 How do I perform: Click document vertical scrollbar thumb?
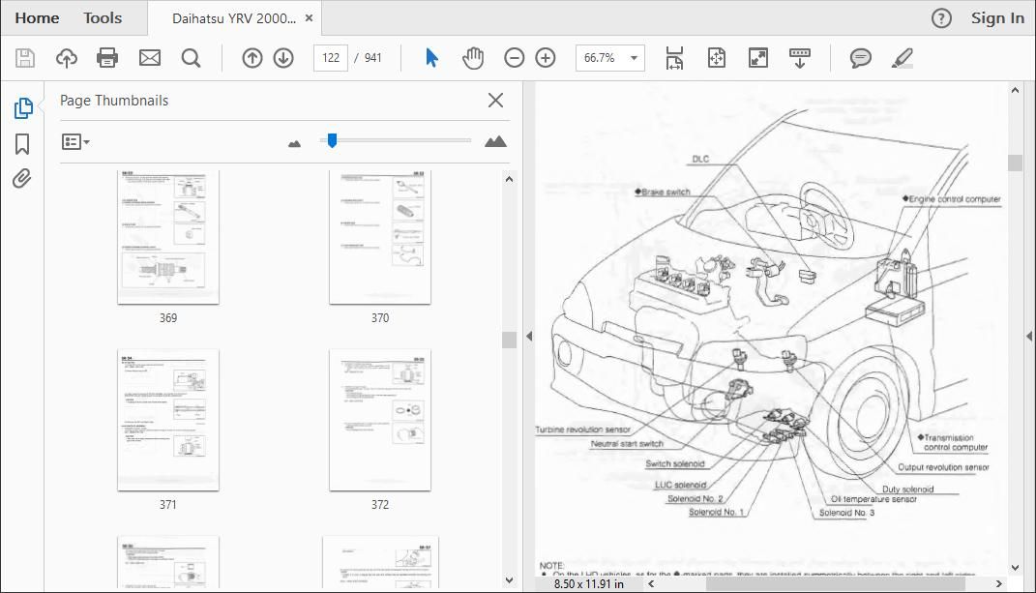pyautogui.click(x=1015, y=163)
